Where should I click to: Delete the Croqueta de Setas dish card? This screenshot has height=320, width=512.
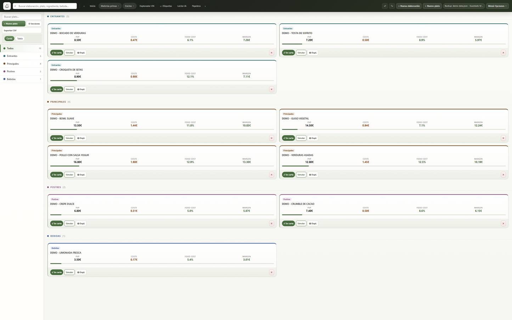[271, 89]
